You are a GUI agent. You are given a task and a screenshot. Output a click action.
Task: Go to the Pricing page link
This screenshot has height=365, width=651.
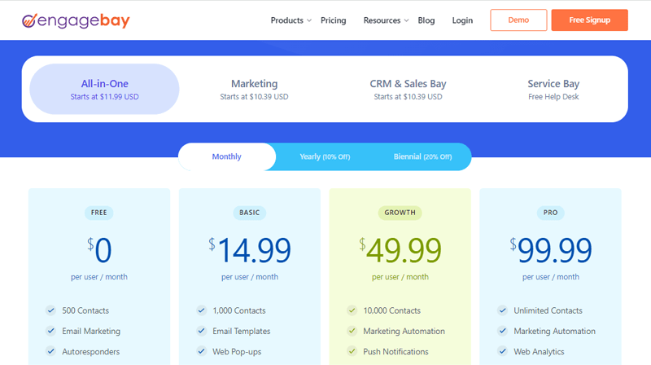pos(334,20)
